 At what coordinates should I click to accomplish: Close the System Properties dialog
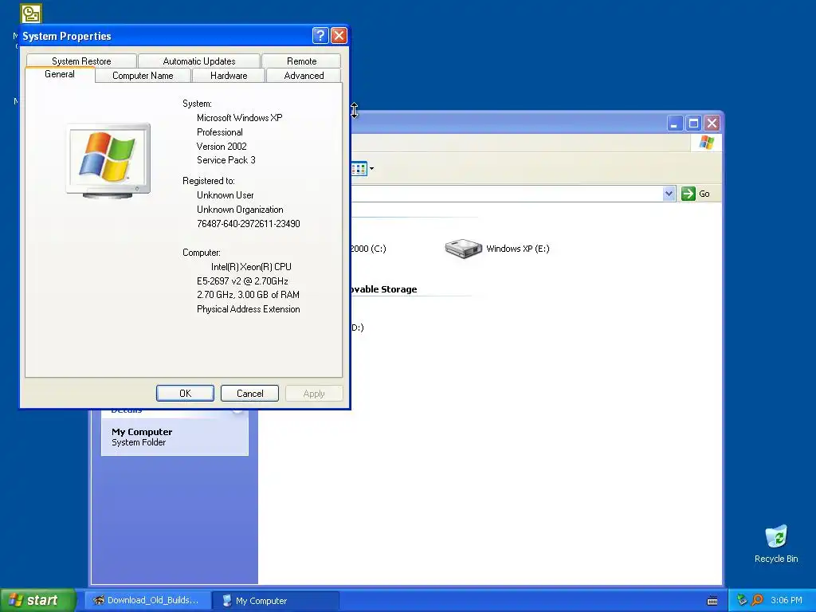click(x=339, y=35)
